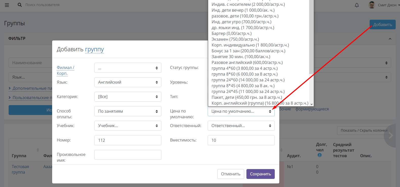Screen dimensions: 400x187
Task: Click the Вместимость field containing 10
Action: pyautogui.click(x=241, y=140)
